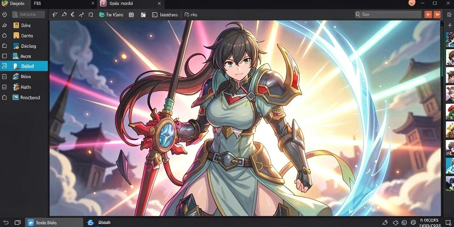
Task: Click the round icon at top of left sidebar
Action: click(x=4, y=15)
